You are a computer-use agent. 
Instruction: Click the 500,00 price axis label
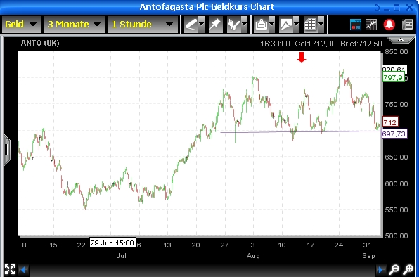tap(397, 236)
